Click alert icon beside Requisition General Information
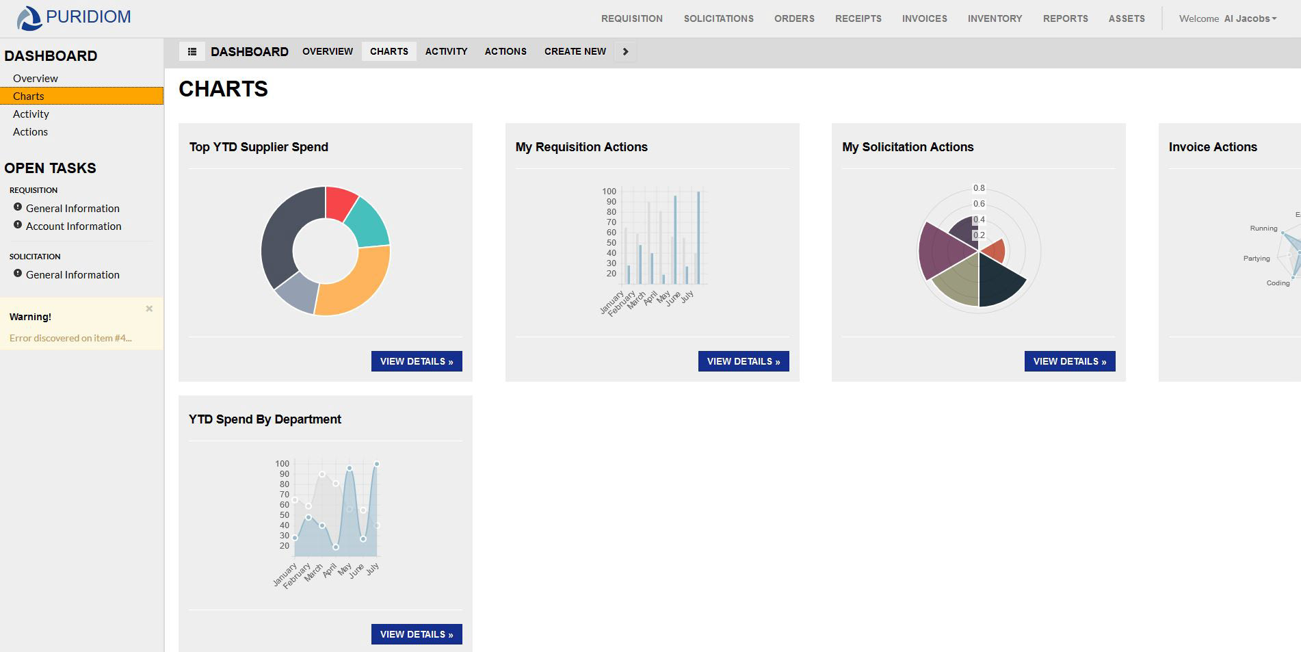 click(x=18, y=207)
